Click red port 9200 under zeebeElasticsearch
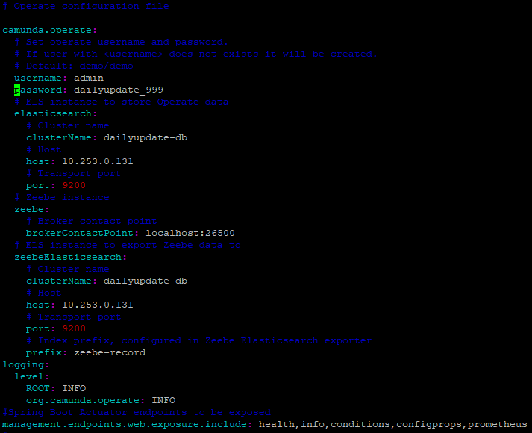Image resolution: width=532 pixels, height=433 pixels. click(74, 328)
